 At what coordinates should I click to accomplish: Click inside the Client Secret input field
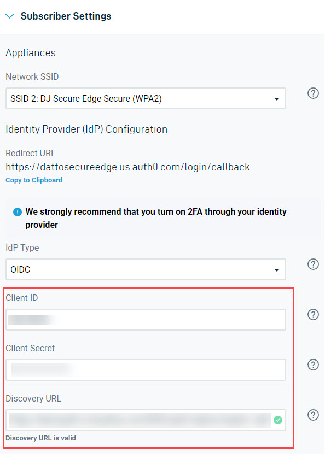[x=146, y=370]
